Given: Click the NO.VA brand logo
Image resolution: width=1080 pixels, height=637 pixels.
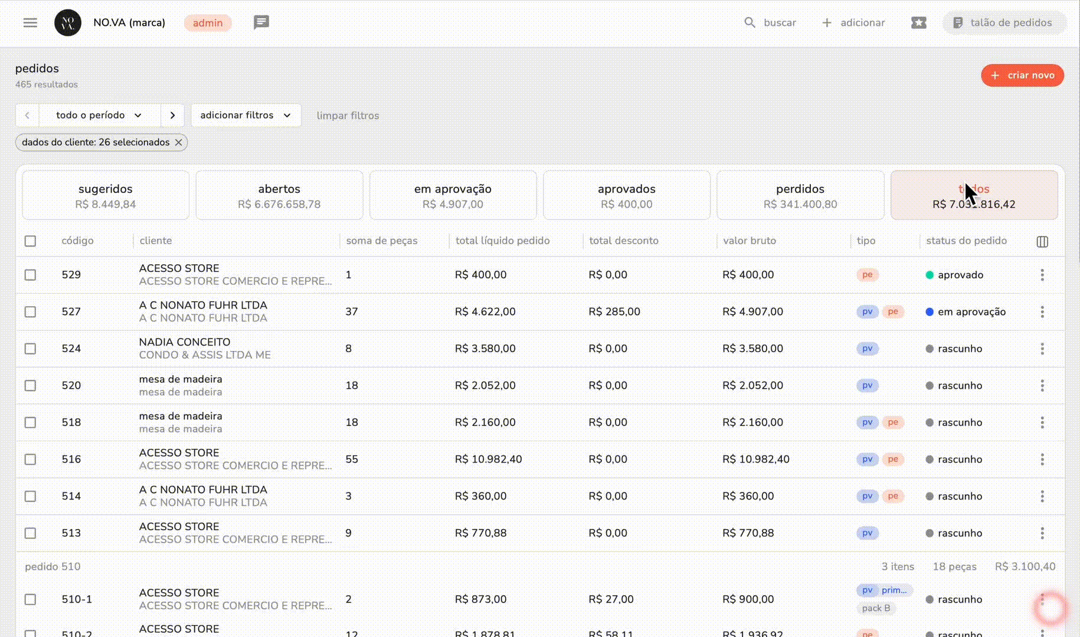Looking at the screenshot, I should coord(68,23).
